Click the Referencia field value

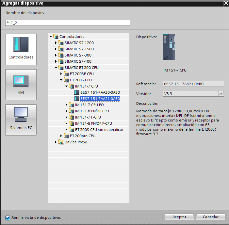tap(193, 84)
